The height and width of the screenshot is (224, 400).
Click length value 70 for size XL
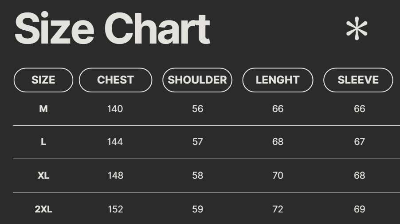coord(278,175)
